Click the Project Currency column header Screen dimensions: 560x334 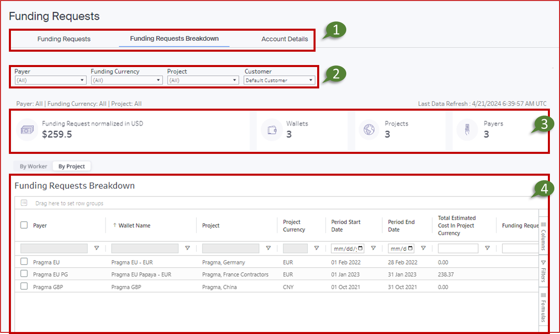pyautogui.click(x=294, y=226)
